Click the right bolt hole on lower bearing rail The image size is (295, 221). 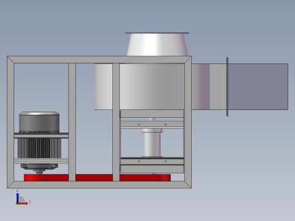[166, 161]
